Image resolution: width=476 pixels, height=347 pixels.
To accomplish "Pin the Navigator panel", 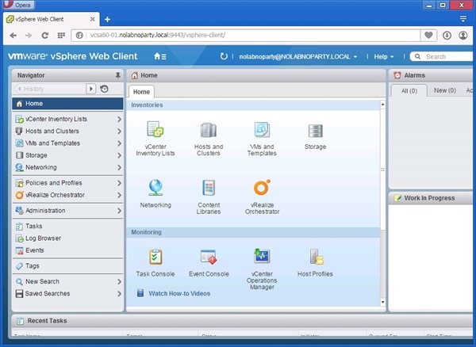I will pyautogui.click(x=117, y=74).
